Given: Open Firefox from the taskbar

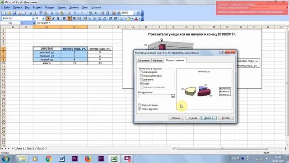Looking at the screenshot, I should point(88,159).
